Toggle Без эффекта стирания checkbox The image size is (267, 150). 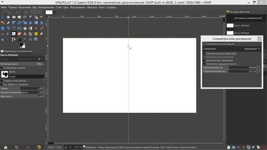[x=2, y=85]
